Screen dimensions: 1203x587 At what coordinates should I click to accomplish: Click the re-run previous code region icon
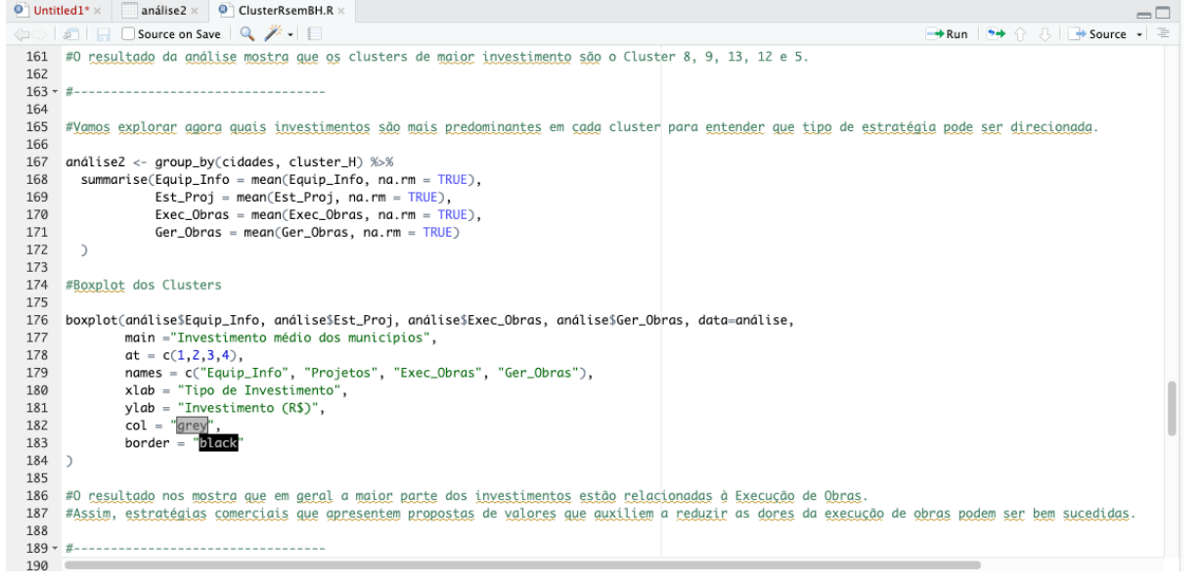pos(997,30)
